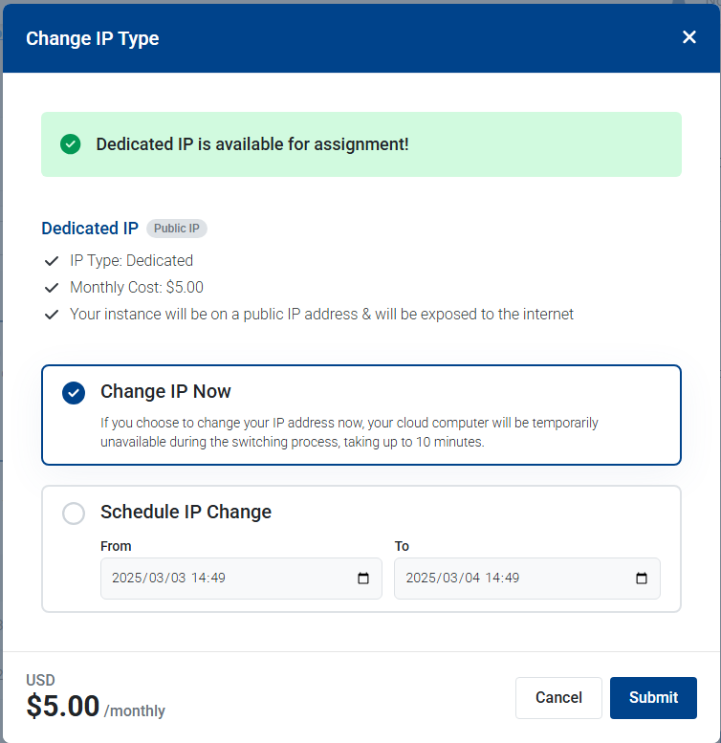Click the Dedicated IP availability banner message
This screenshot has height=743, width=721.
point(252,144)
